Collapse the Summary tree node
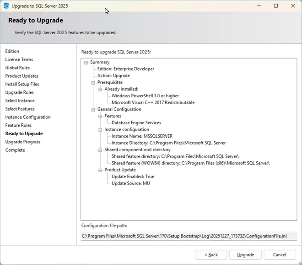Viewport: 302px width, 265px height. (86, 63)
